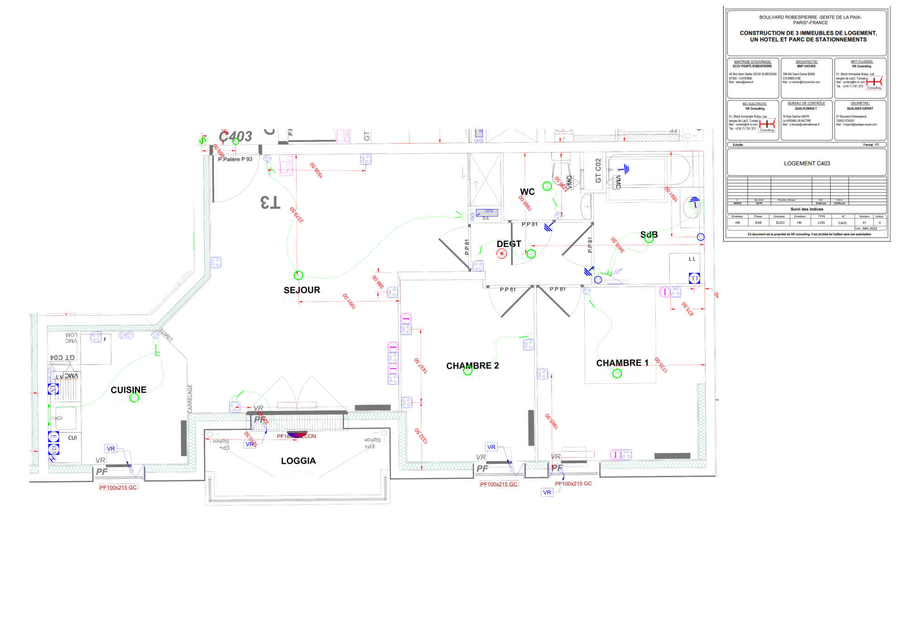The image size is (899, 635).
Task: Click the green light point in CUISINE
Action: (134, 398)
